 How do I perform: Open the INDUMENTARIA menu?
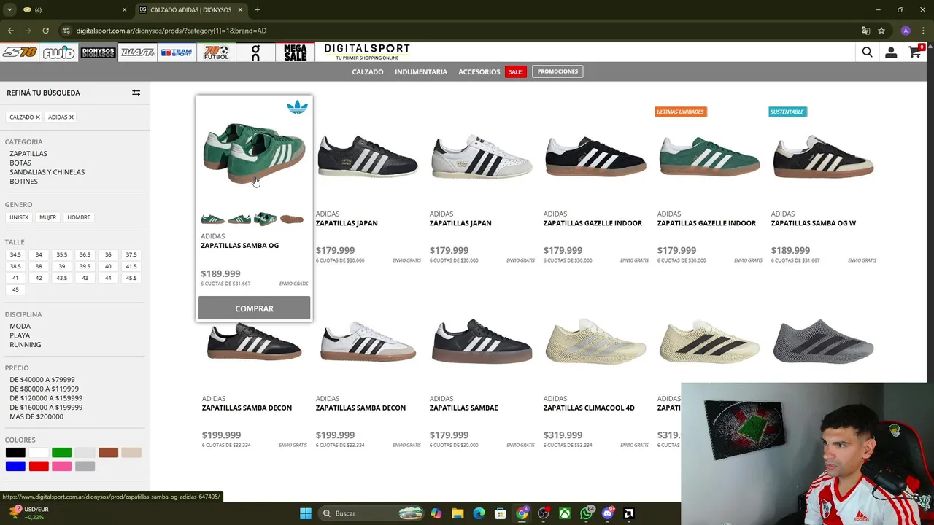coord(421,72)
